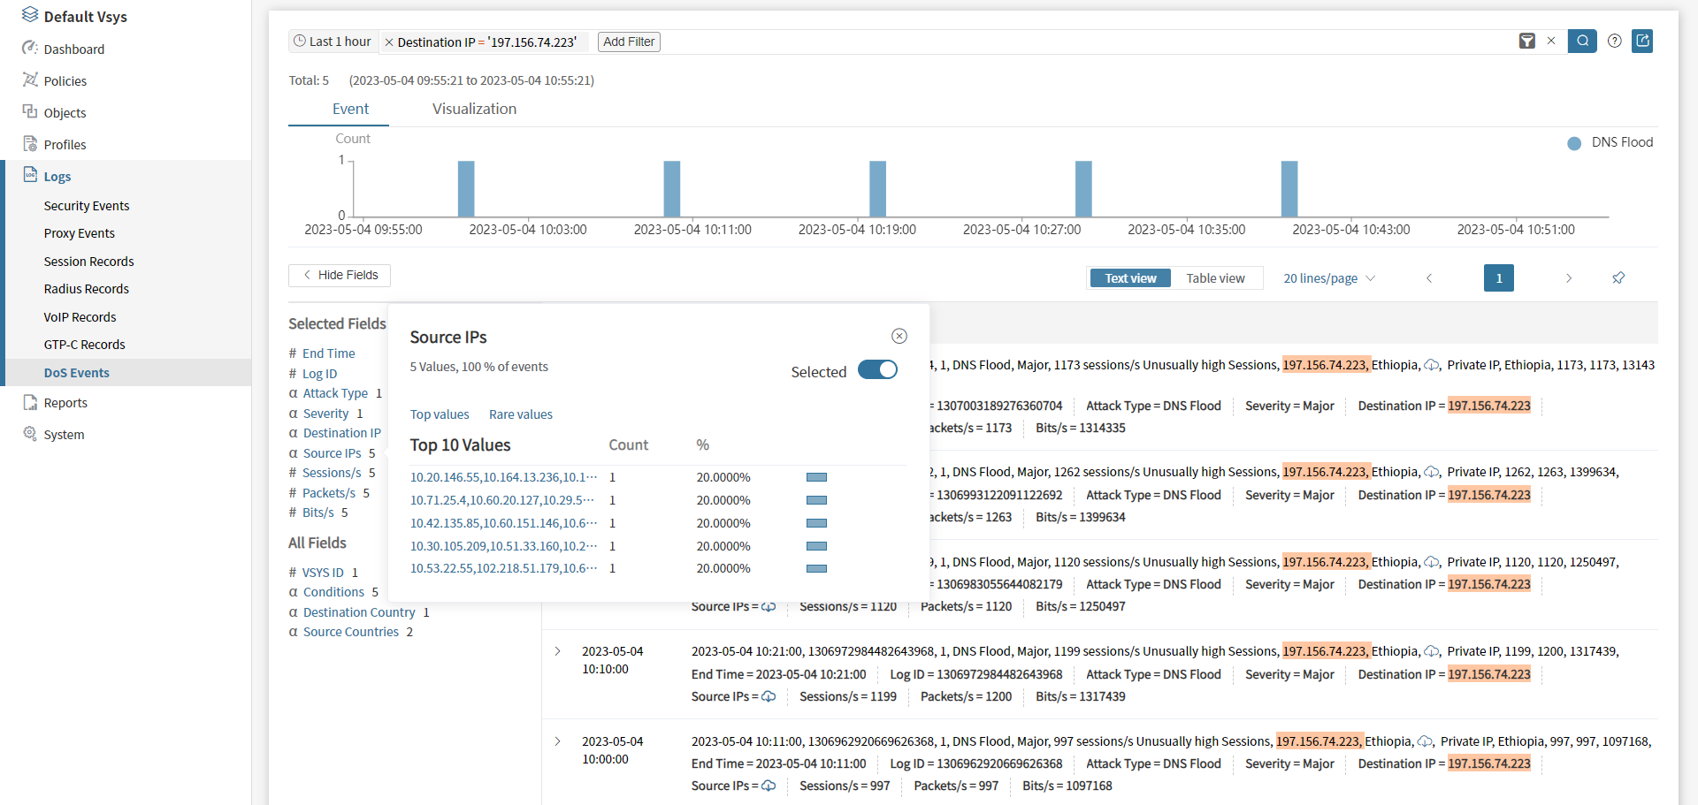Open the help question mark icon
The width and height of the screenshot is (1698, 805).
point(1614,41)
